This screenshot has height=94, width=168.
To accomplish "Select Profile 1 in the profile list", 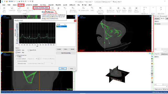I will (61, 26).
